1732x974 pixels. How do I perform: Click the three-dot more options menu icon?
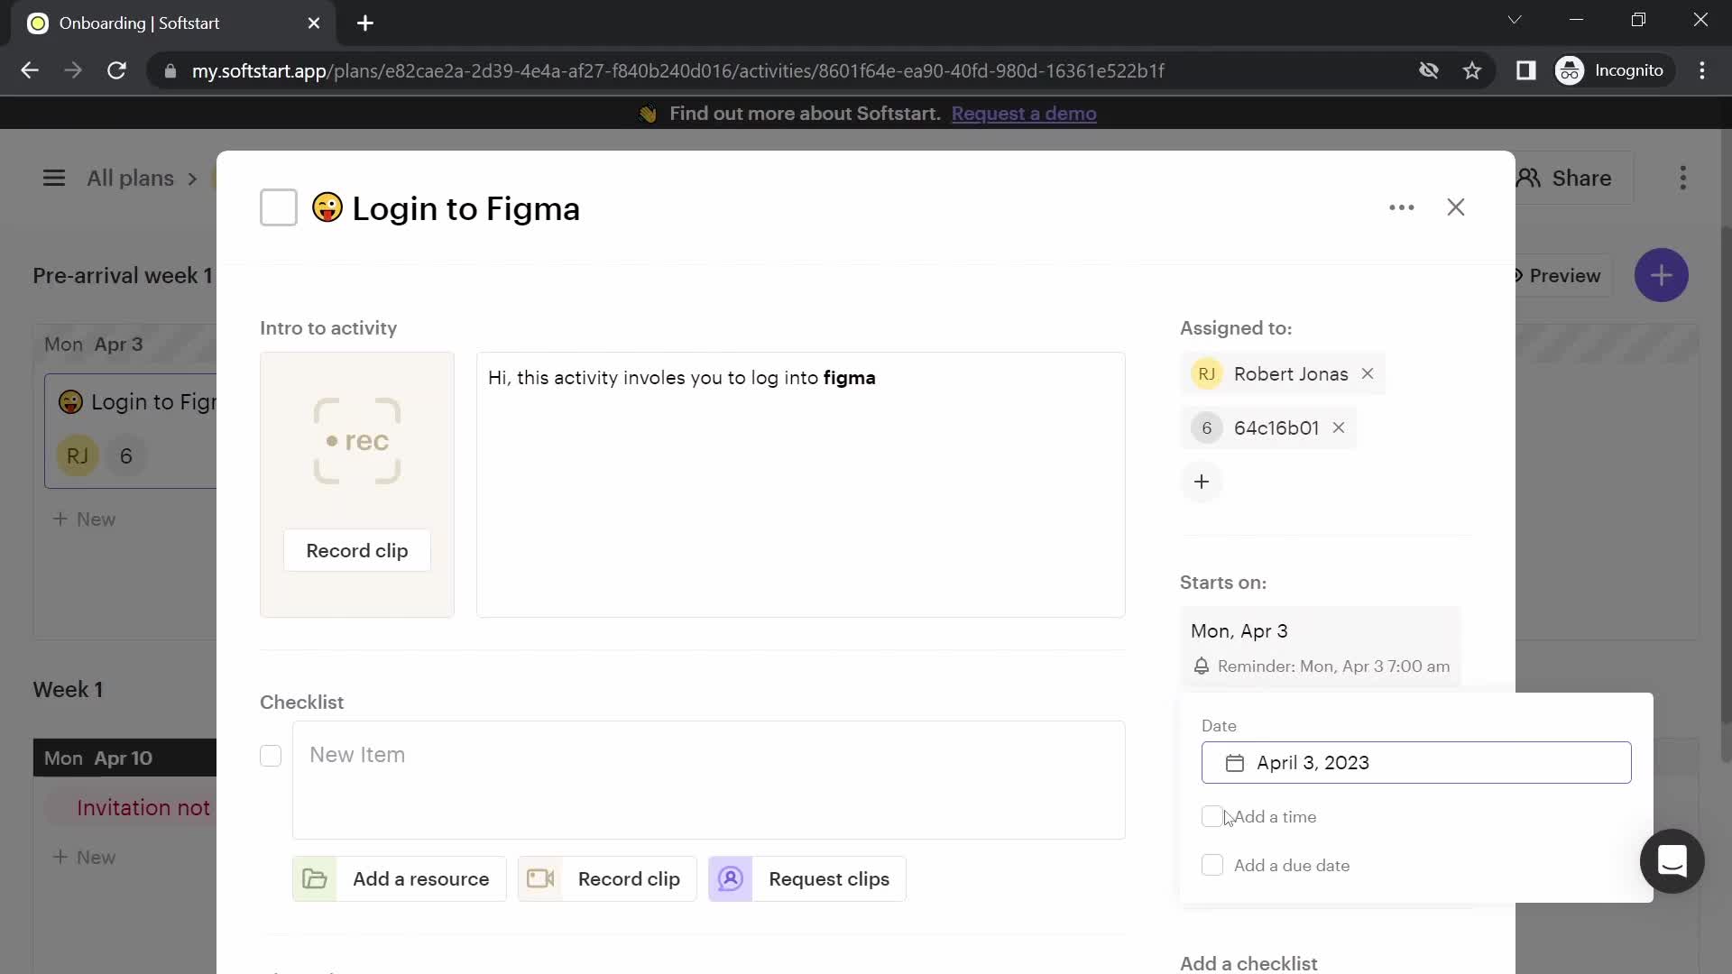point(1403,207)
